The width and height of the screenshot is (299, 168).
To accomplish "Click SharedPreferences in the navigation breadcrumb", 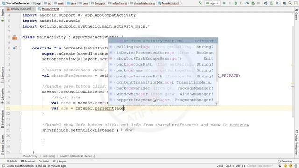I will click(16, 3).
